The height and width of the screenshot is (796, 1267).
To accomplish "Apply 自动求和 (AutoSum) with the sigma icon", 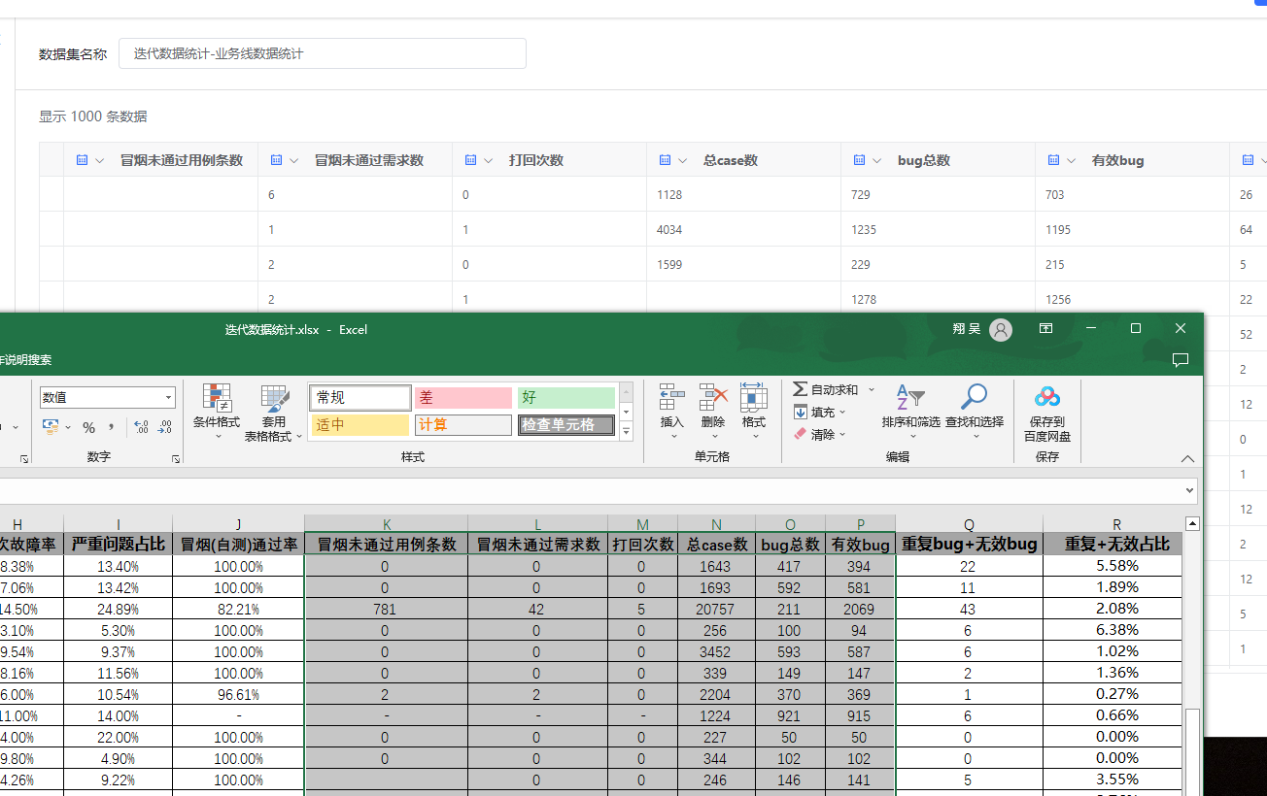I will [801, 388].
